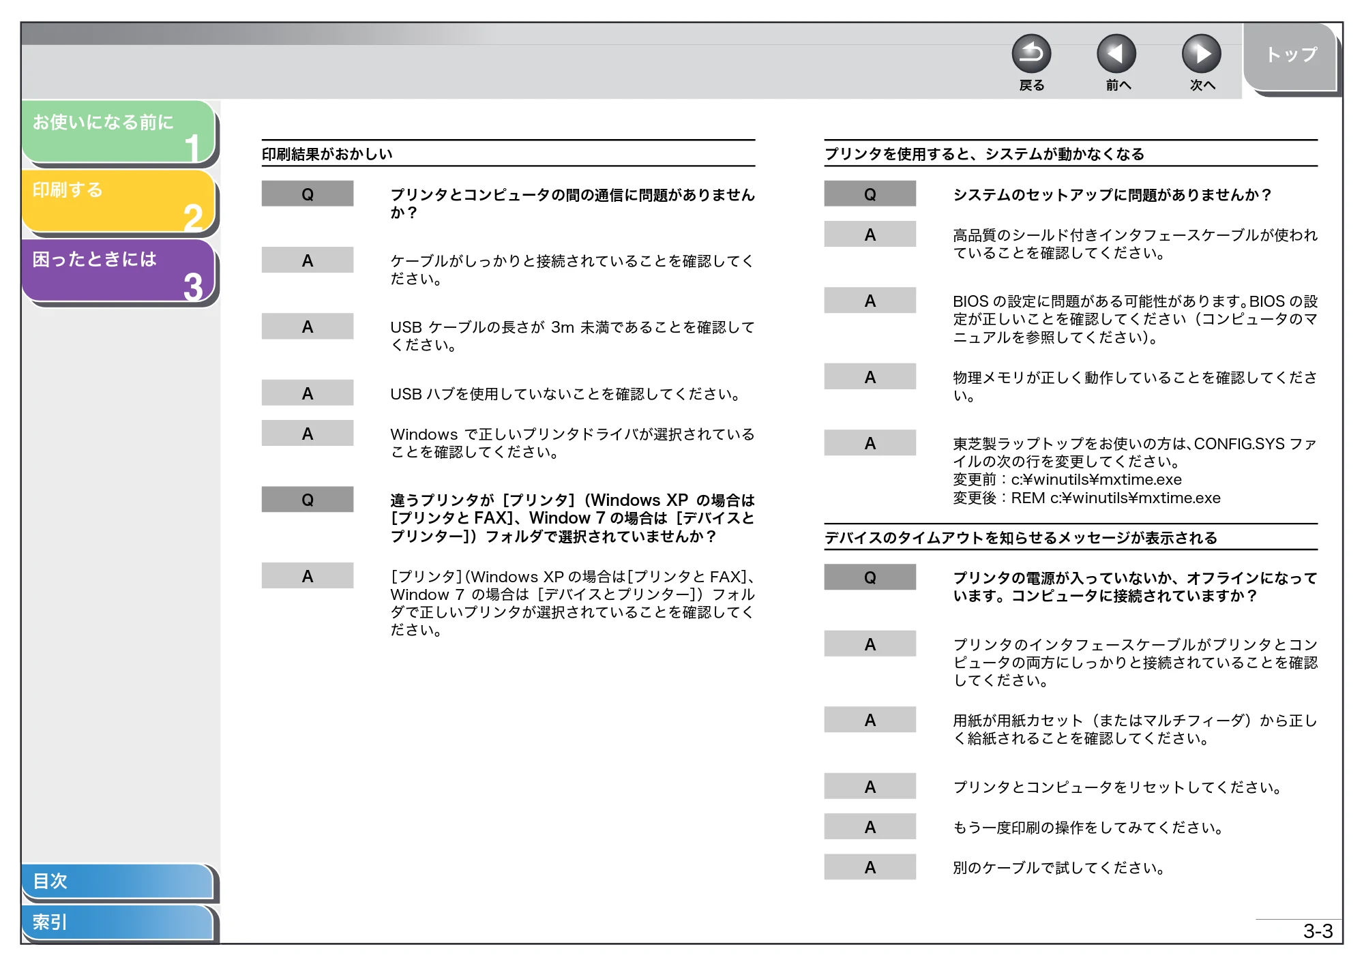Open chapter 1 お使いになる前に tab
This screenshot has height=964, width=1364.
click(x=119, y=132)
